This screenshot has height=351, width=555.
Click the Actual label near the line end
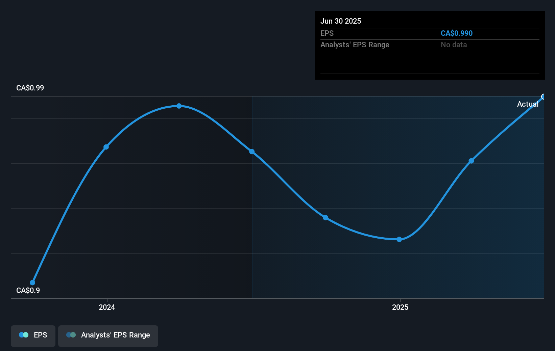[x=528, y=104]
